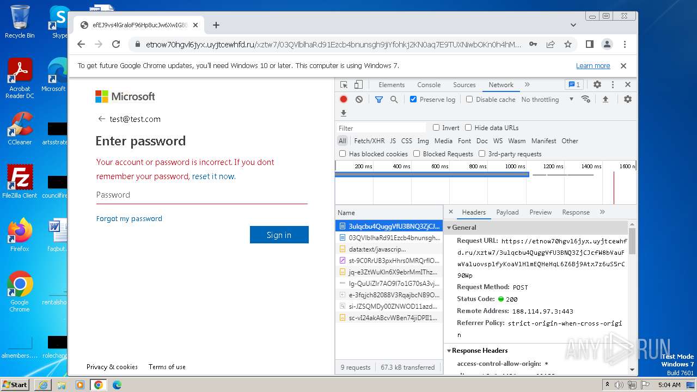The width and height of the screenshot is (697, 392).
Task: Filter requests by Fetch/XHR type
Action: tap(369, 141)
